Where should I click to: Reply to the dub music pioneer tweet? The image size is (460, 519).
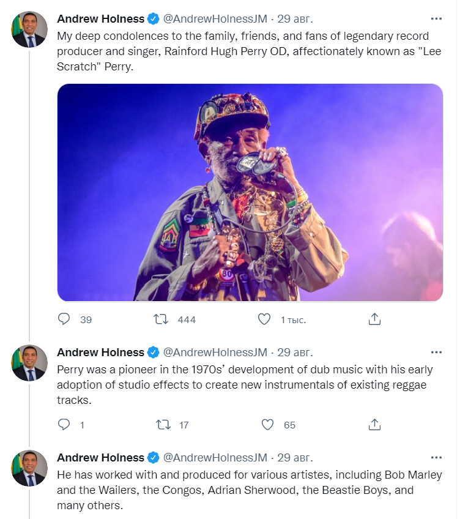64,425
